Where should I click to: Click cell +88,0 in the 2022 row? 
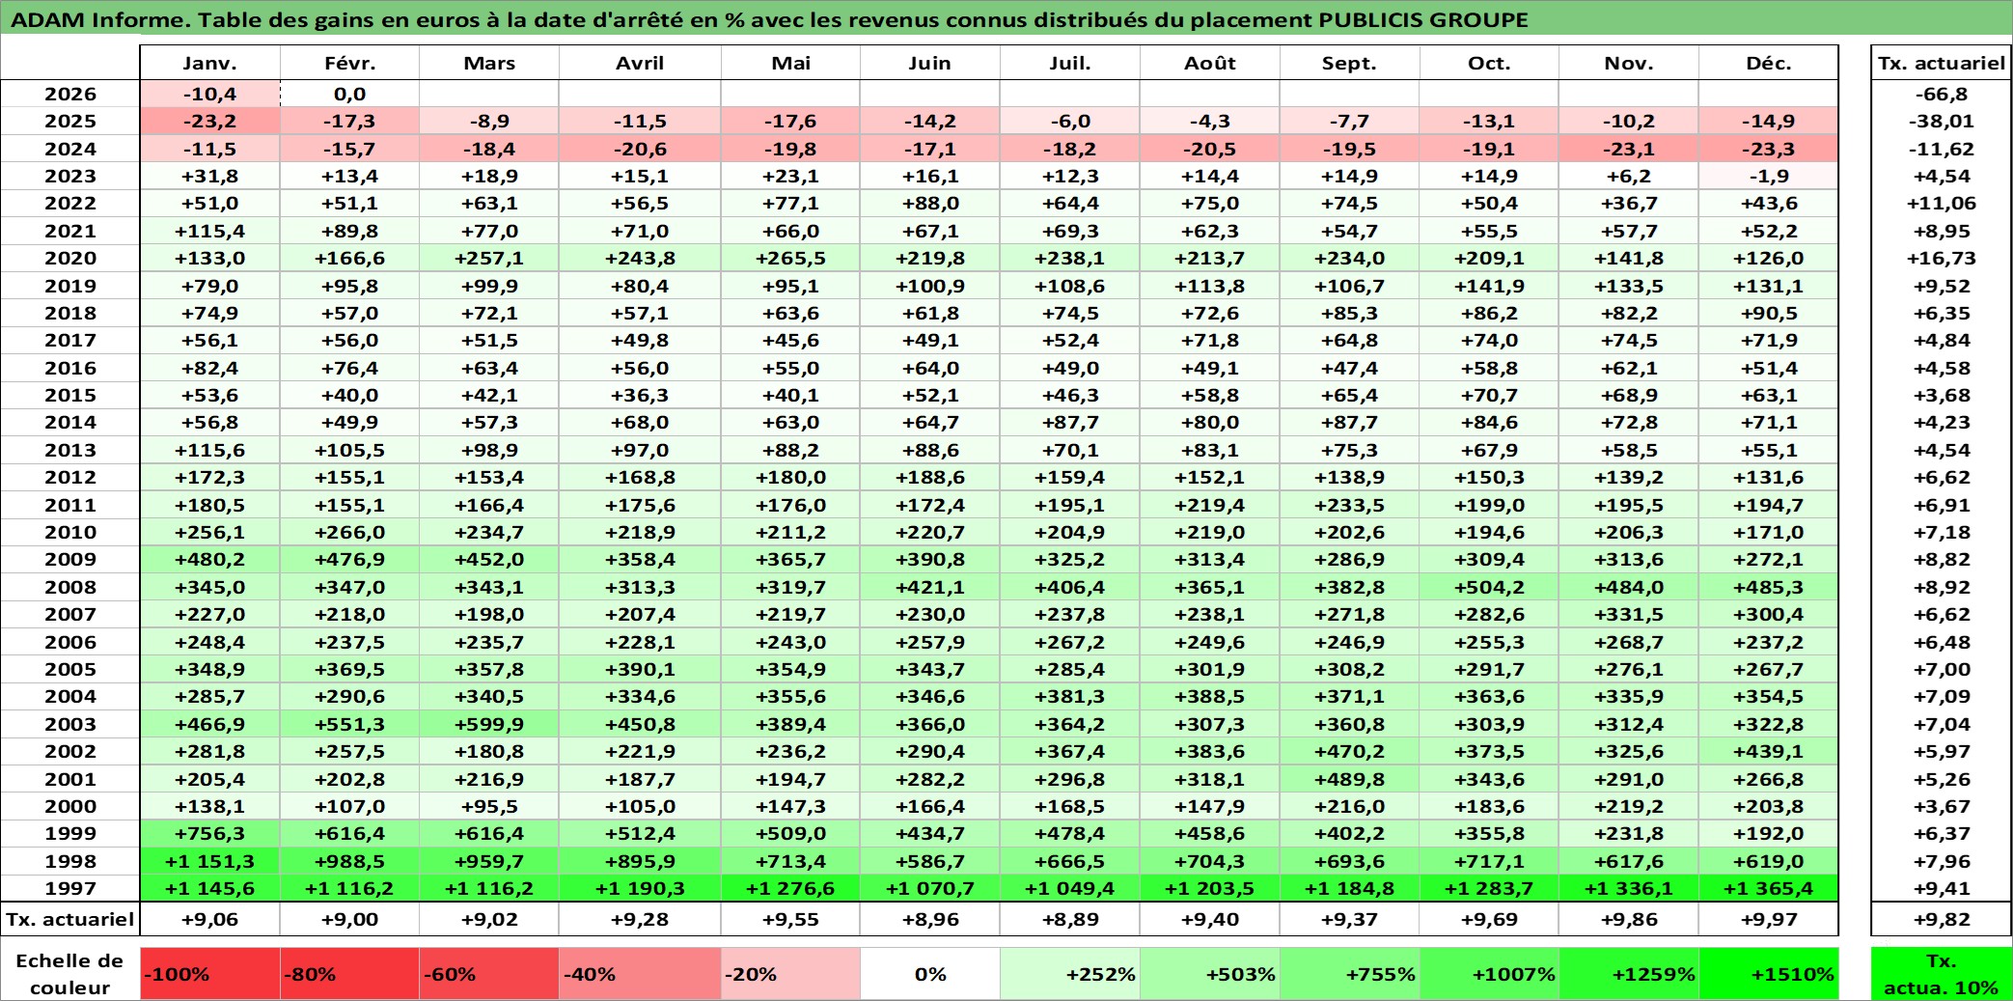pyautogui.click(x=930, y=203)
